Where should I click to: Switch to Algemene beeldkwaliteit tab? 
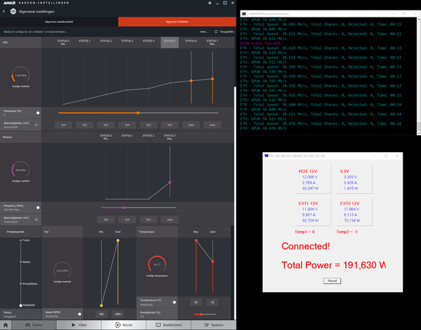(x=59, y=22)
